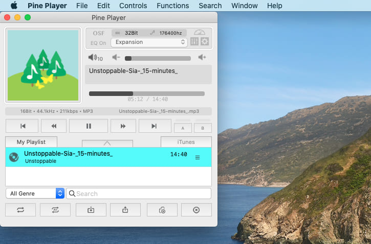
Task: Open the gear settings icon
Action: point(205,42)
